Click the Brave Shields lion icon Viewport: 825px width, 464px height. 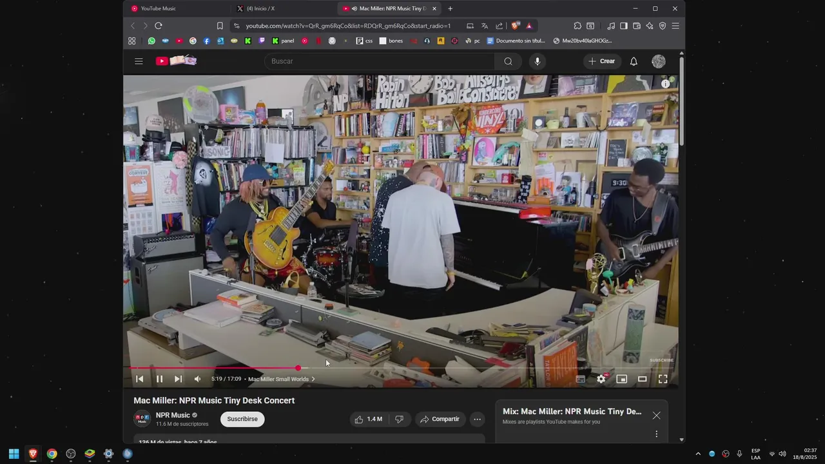515,26
